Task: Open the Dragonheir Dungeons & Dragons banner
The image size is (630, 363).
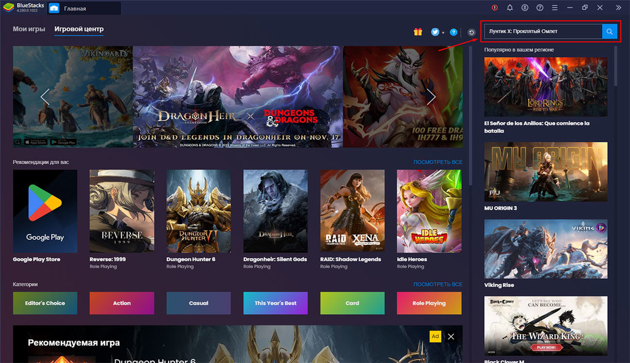Action: pyautogui.click(x=238, y=96)
